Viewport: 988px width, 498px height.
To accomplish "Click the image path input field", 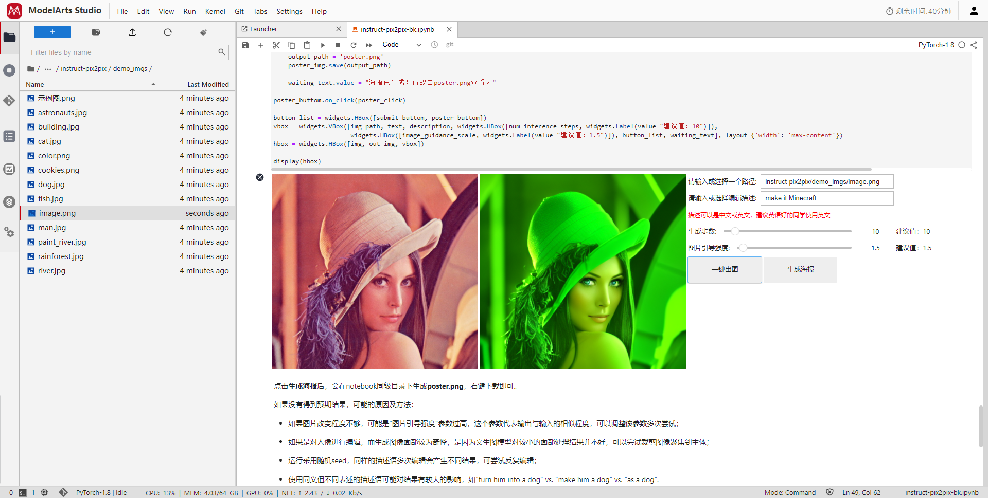I will [x=827, y=181].
